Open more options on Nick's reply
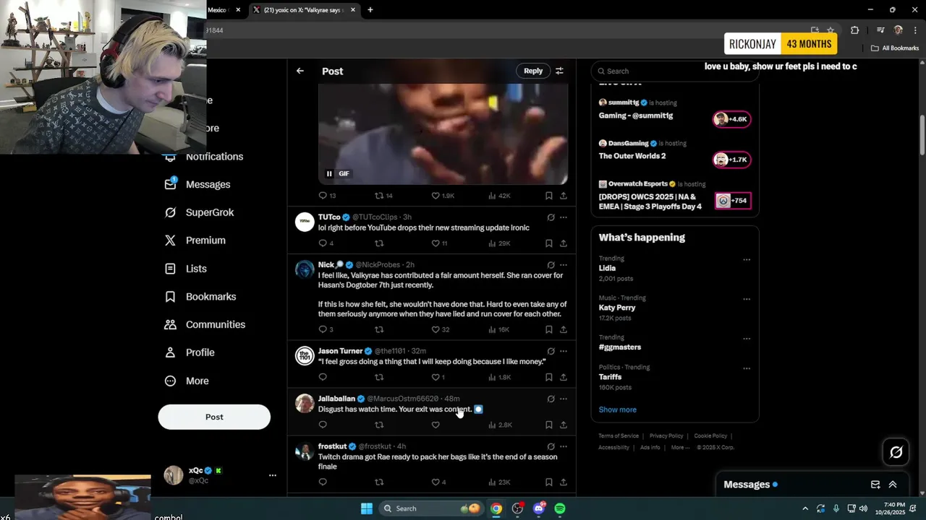Image resolution: width=926 pixels, height=520 pixels. tap(564, 265)
